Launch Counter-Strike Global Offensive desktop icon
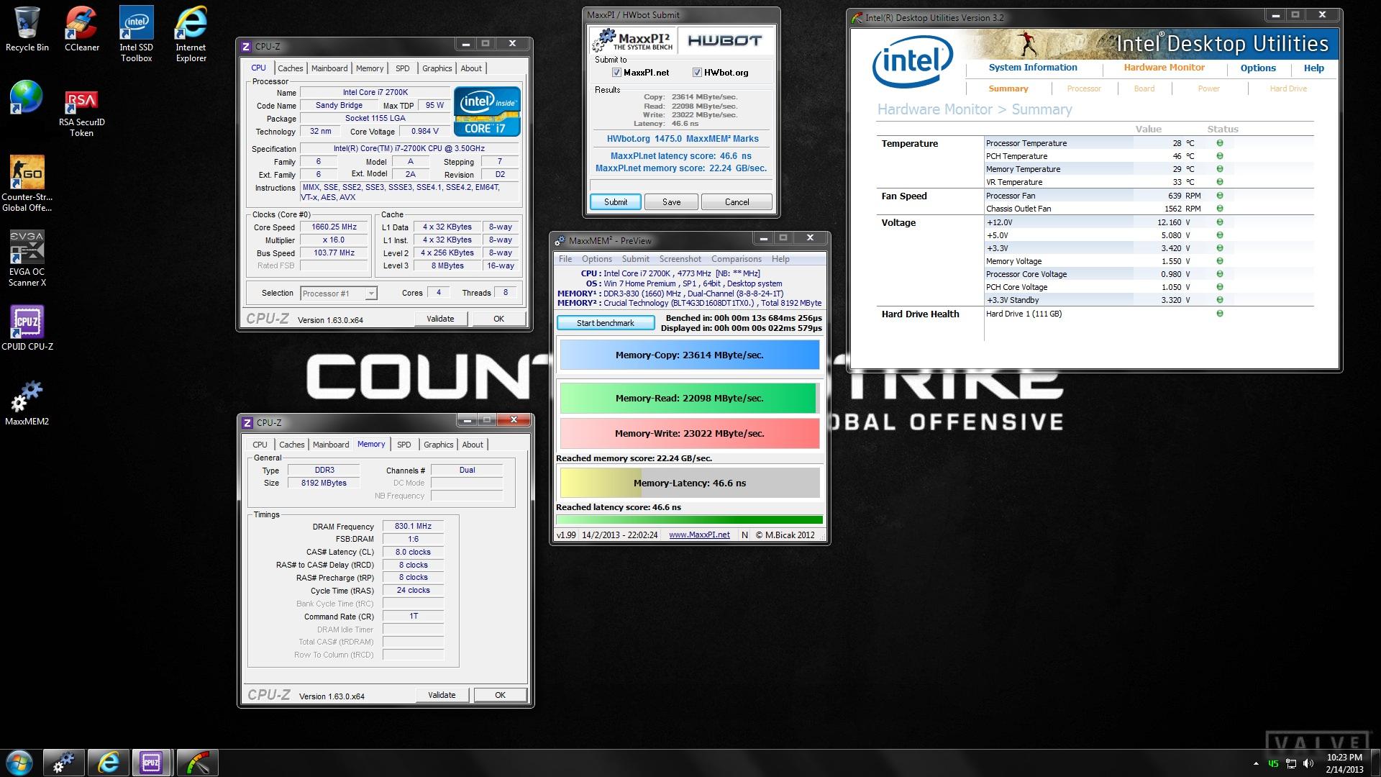This screenshot has width=1381, height=777. point(27,183)
